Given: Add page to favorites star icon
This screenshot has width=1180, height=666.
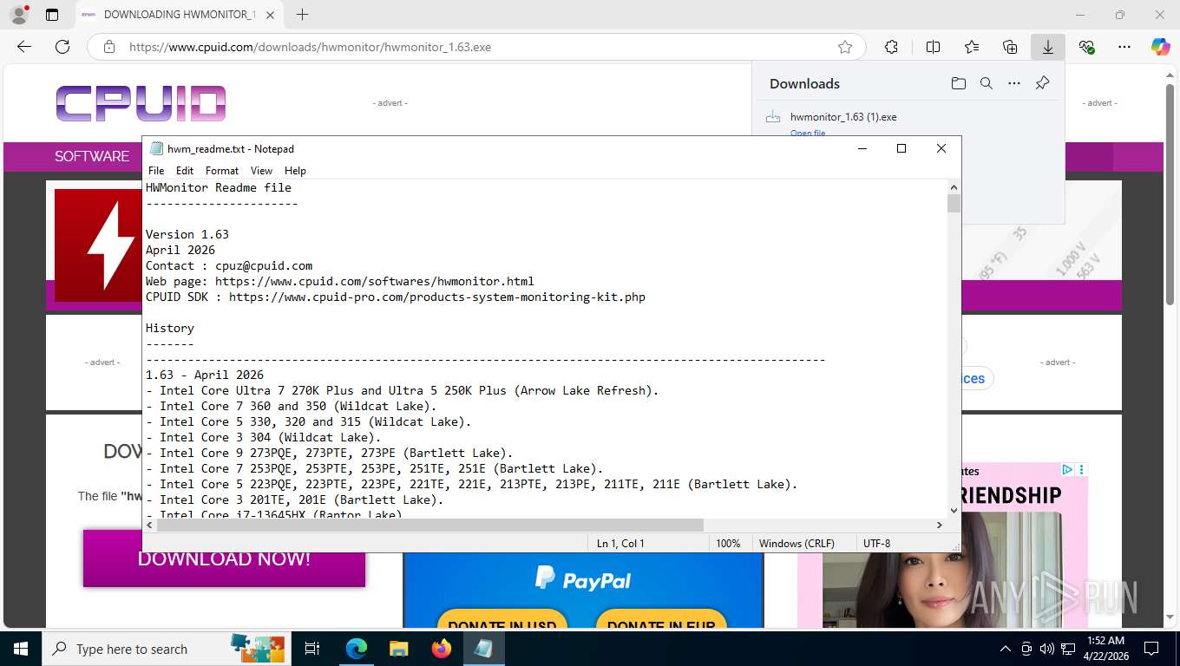Looking at the screenshot, I should point(844,47).
